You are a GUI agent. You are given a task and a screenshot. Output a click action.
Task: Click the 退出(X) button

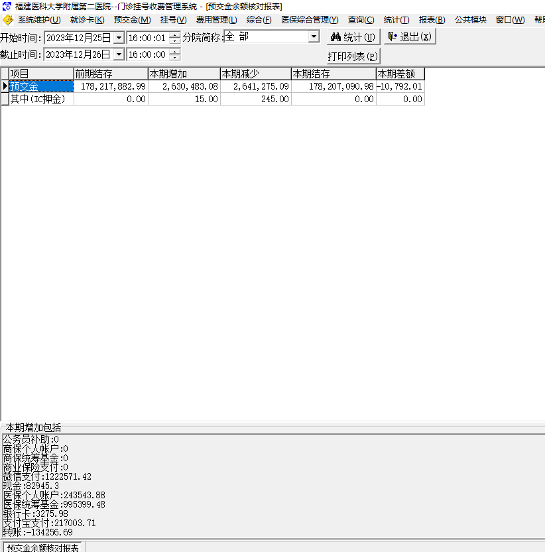pyautogui.click(x=410, y=36)
